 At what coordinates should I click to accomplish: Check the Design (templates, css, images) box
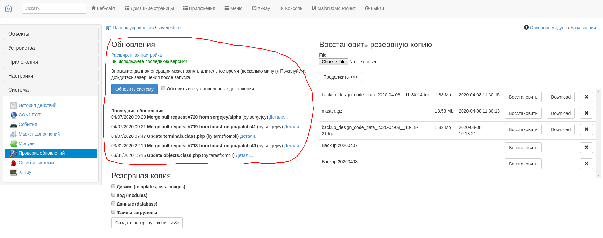point(113,186)
